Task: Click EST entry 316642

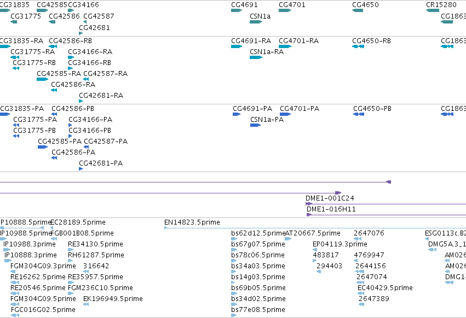Action: click(96, 266)
